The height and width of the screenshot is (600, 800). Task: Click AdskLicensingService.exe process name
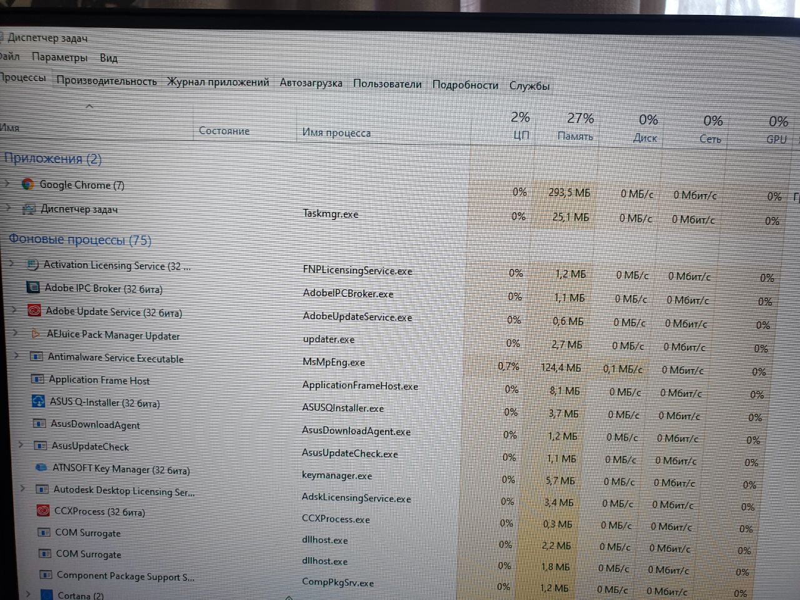tap(357, 498)
